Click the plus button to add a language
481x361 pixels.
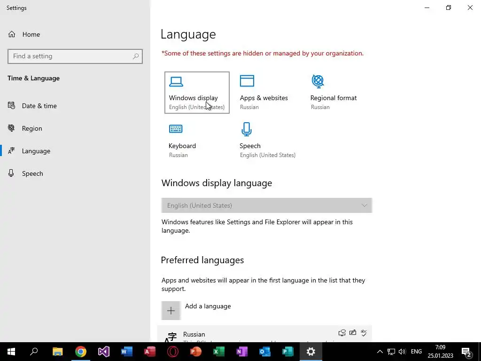click(171, 310)
